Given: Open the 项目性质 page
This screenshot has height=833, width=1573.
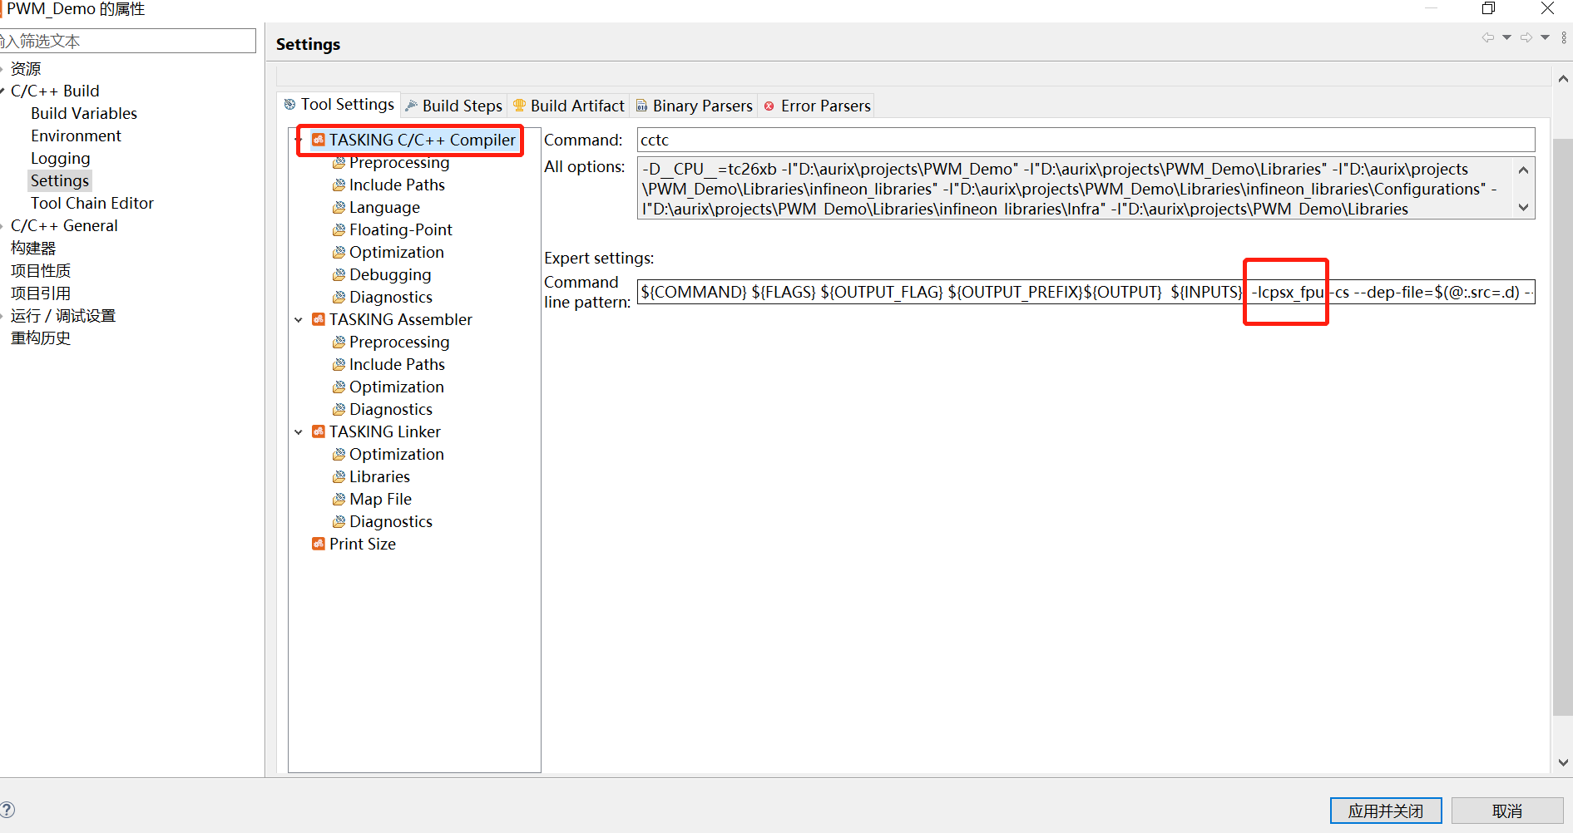Looking at the screenshot, I should 41,270.
